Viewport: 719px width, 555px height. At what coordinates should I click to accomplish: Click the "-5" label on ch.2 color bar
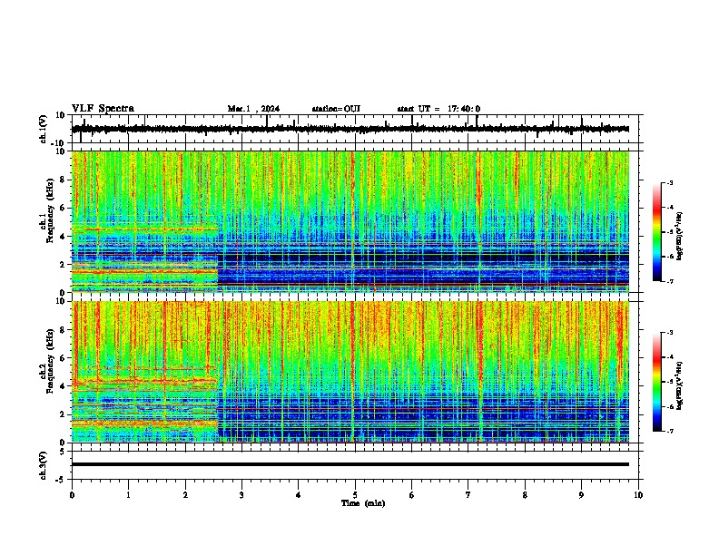pos(669,382)
